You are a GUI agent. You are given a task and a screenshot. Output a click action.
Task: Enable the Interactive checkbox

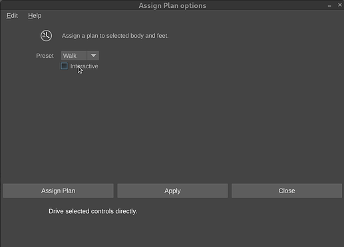[64, 66]
